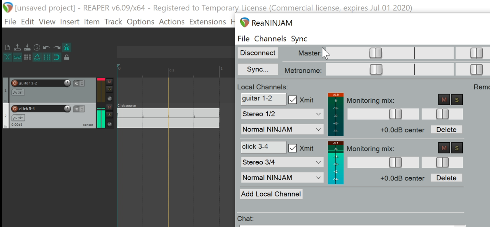Screen dimensions: 490x227
Task: Click the Metronome volume slider handle
Action: (376, 69)
